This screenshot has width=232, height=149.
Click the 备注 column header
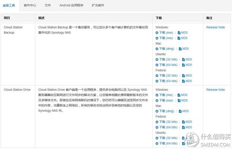pos(209,18)
